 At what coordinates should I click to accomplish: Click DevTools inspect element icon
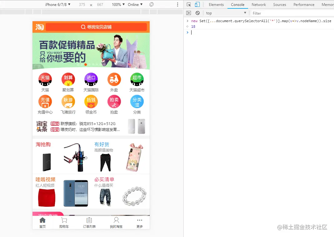pyautogui.click(x=189, y=4)
